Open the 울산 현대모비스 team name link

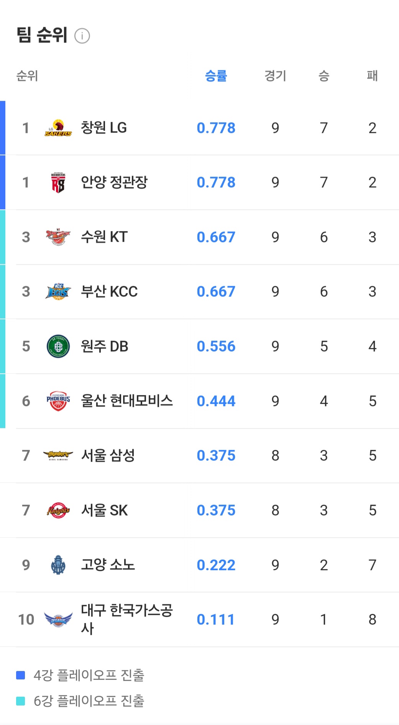click(x=126, y=401)
